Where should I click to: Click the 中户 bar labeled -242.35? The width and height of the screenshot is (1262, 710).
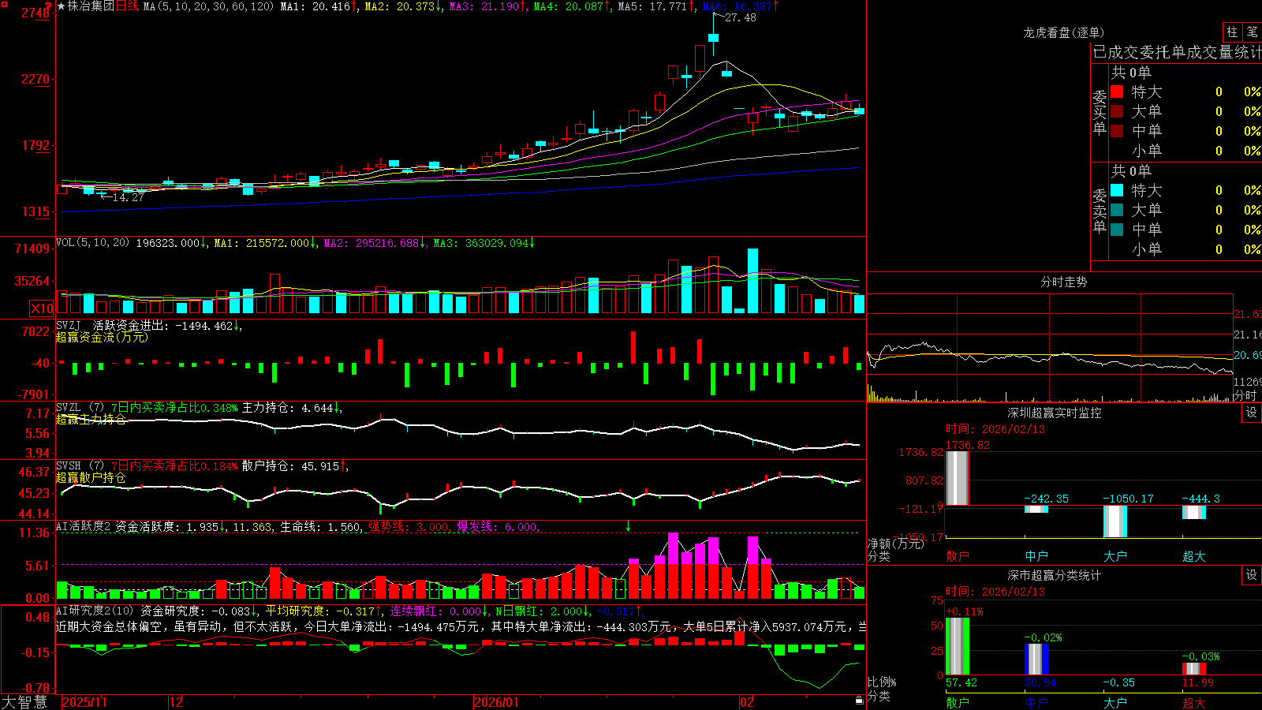pos(1036,509)
